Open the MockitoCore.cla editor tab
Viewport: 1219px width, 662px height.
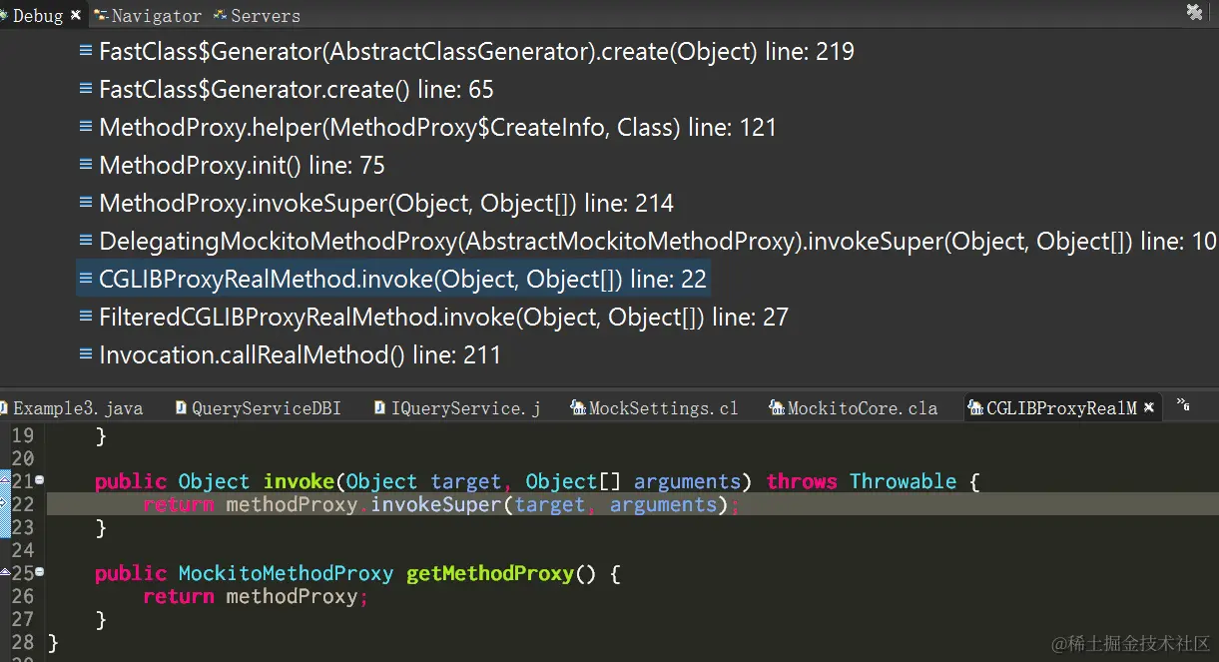(x=854, y=407)
